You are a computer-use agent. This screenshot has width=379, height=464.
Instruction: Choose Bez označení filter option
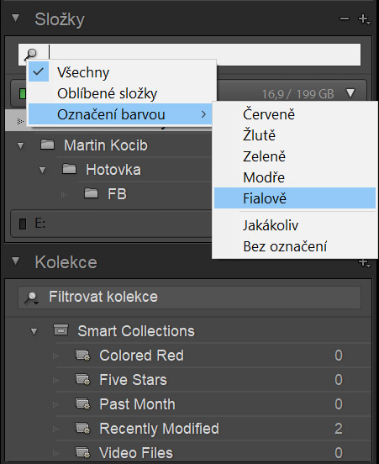coord(295,246)
